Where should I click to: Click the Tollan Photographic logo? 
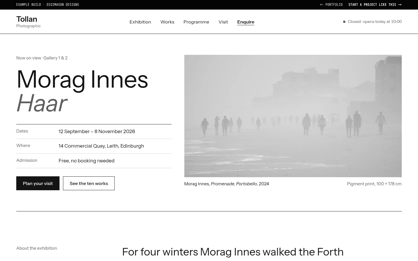pyautogui.click(x=28, y=22)
